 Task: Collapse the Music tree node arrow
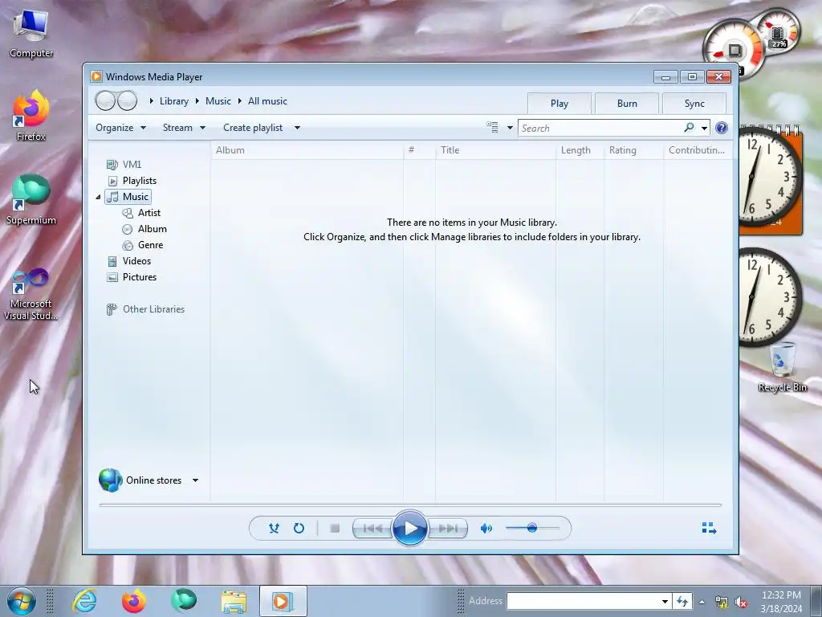click(x=98, y=197)
